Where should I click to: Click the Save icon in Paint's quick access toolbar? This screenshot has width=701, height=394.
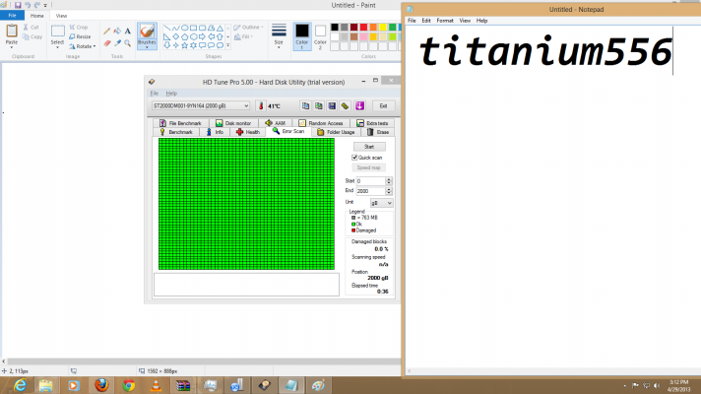pos(18,5)
